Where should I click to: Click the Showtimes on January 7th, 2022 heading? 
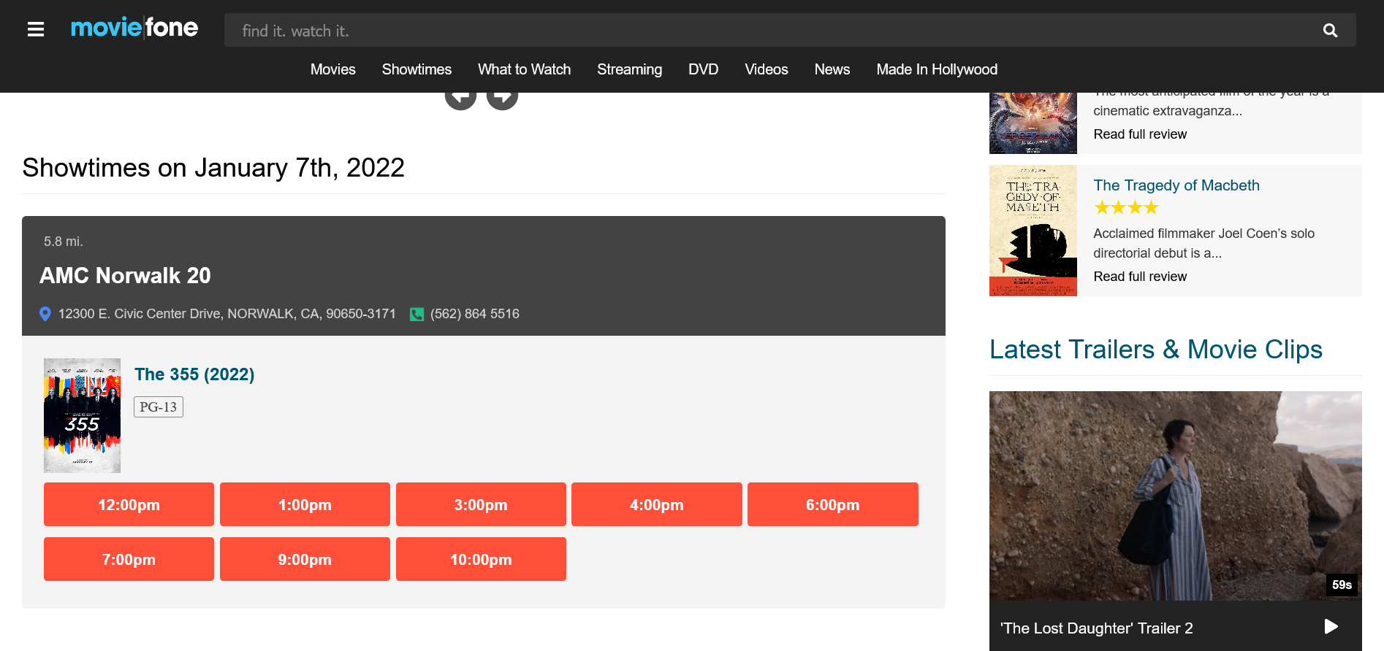[213, 168]
